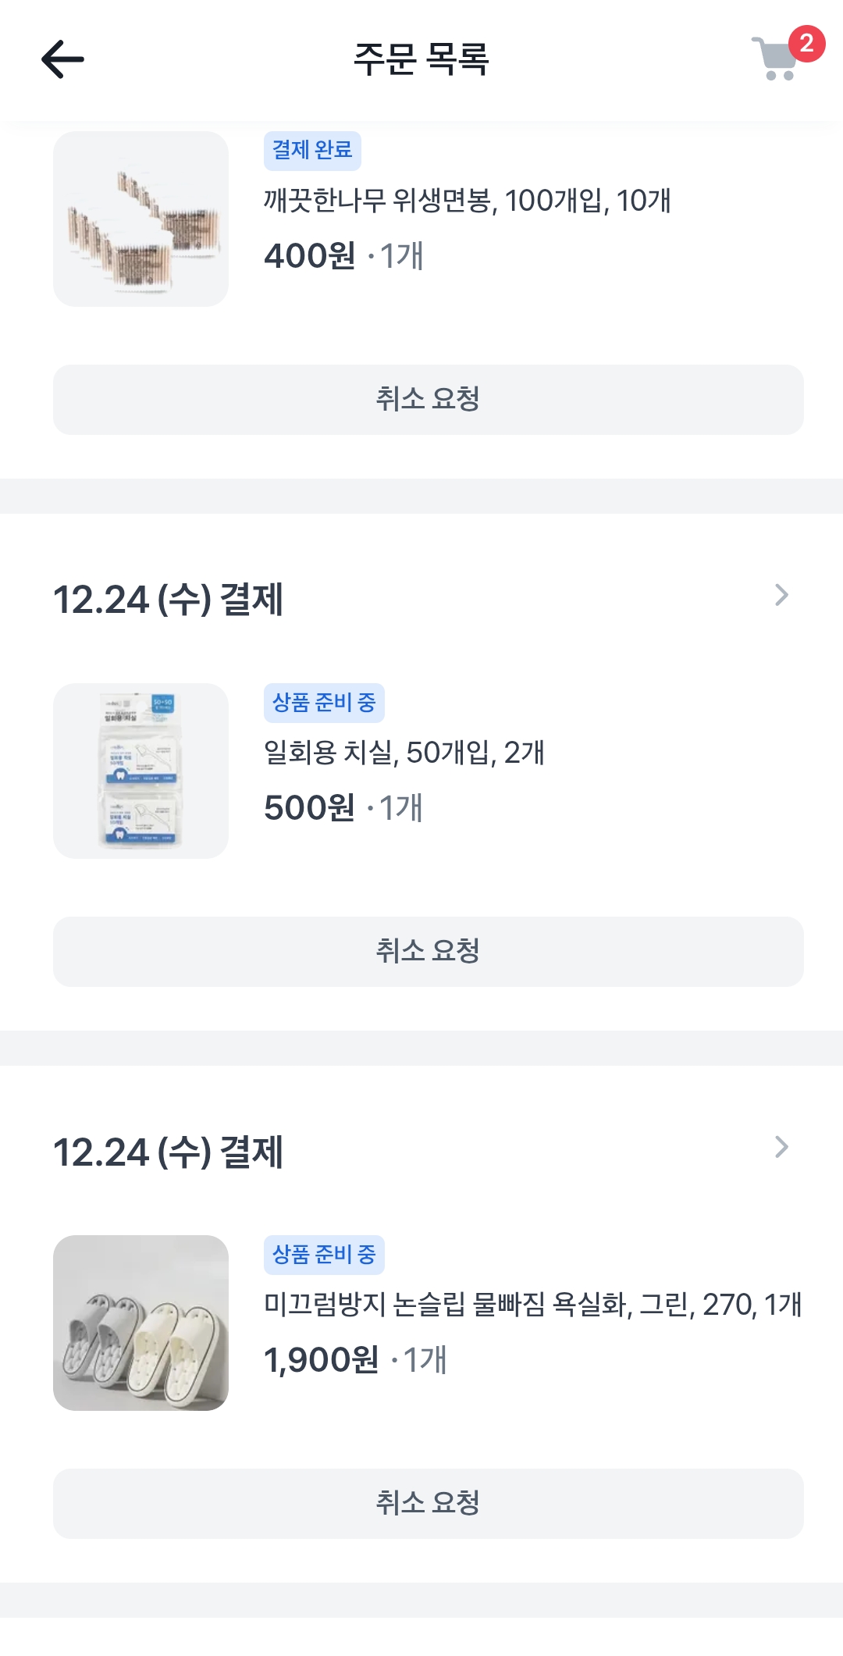Viewport: 843px width, 1656px height.
Task: Tap the red cart badge showing 2
Action: pyautogui.click(x=806, y=43)
